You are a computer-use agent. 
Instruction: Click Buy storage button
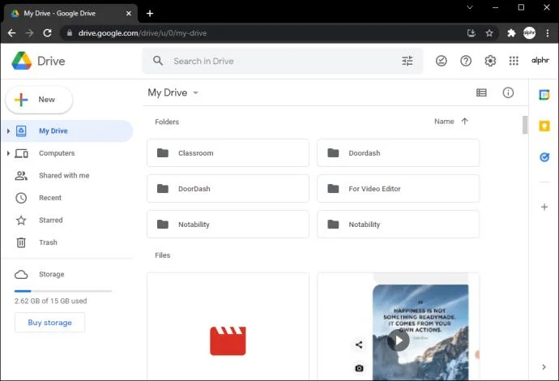(x=50, y=323)
